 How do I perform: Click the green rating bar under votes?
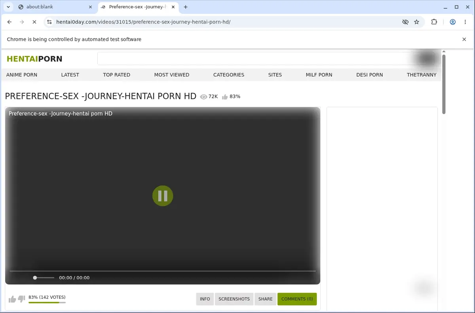[x=47, y=303]
